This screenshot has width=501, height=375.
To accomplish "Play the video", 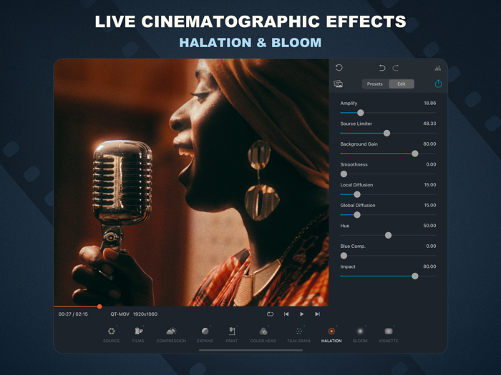I will click(x=301, y=314).
